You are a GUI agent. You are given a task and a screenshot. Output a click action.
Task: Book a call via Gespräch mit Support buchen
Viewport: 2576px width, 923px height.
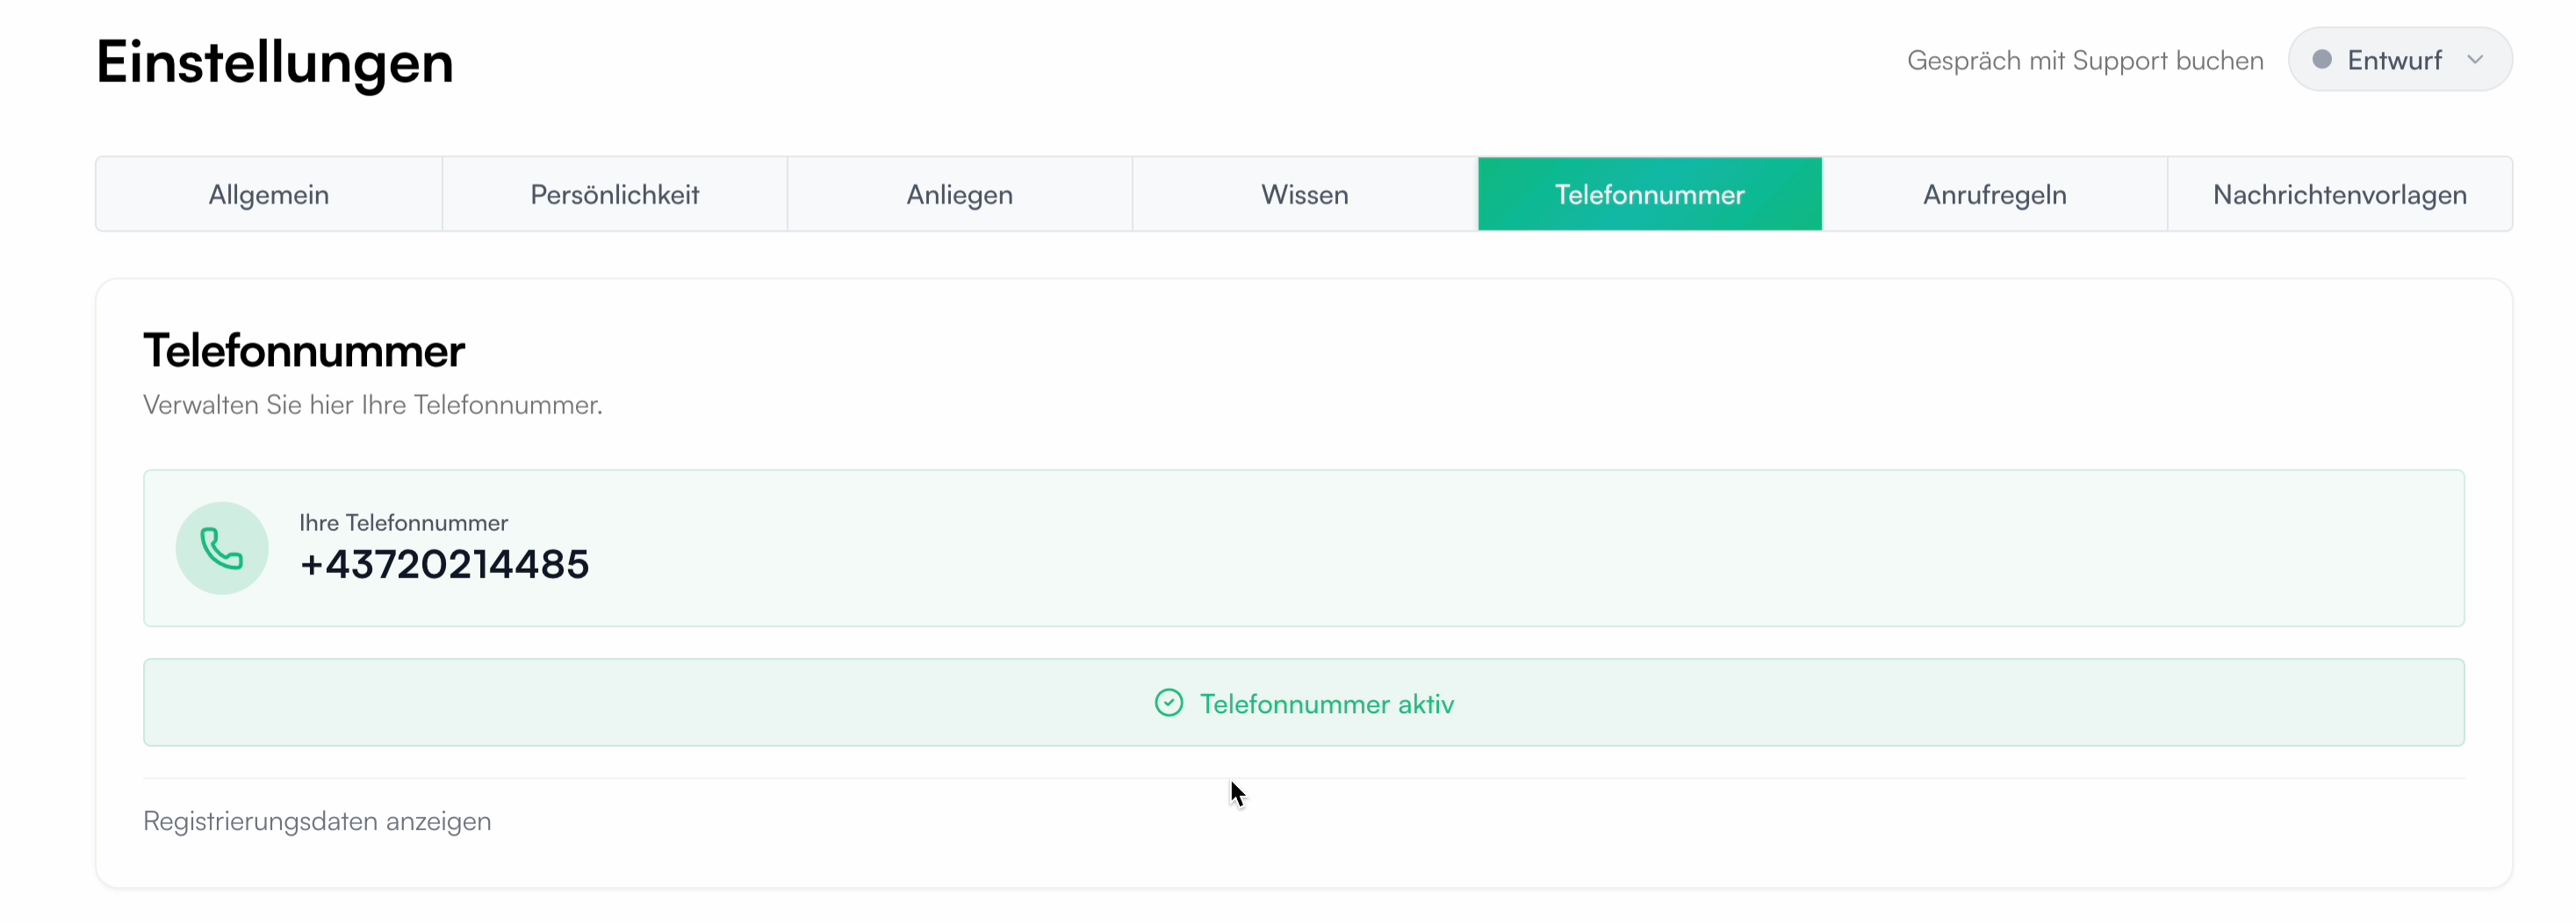(x=2085, y=60)
